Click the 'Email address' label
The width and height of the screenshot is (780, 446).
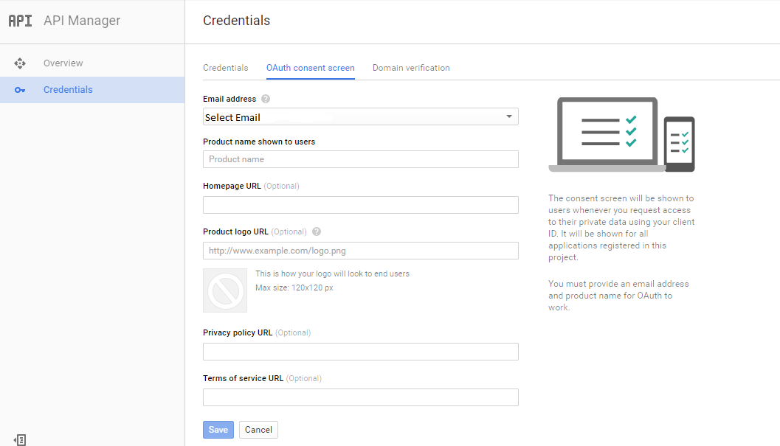point(229,99)
